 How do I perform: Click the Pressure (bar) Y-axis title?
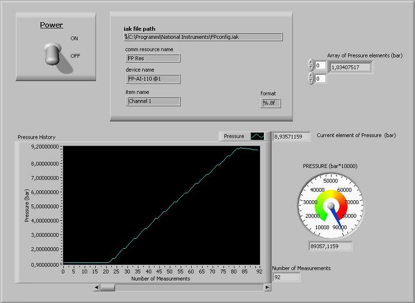pyautogui.click(x=26, y=206)
